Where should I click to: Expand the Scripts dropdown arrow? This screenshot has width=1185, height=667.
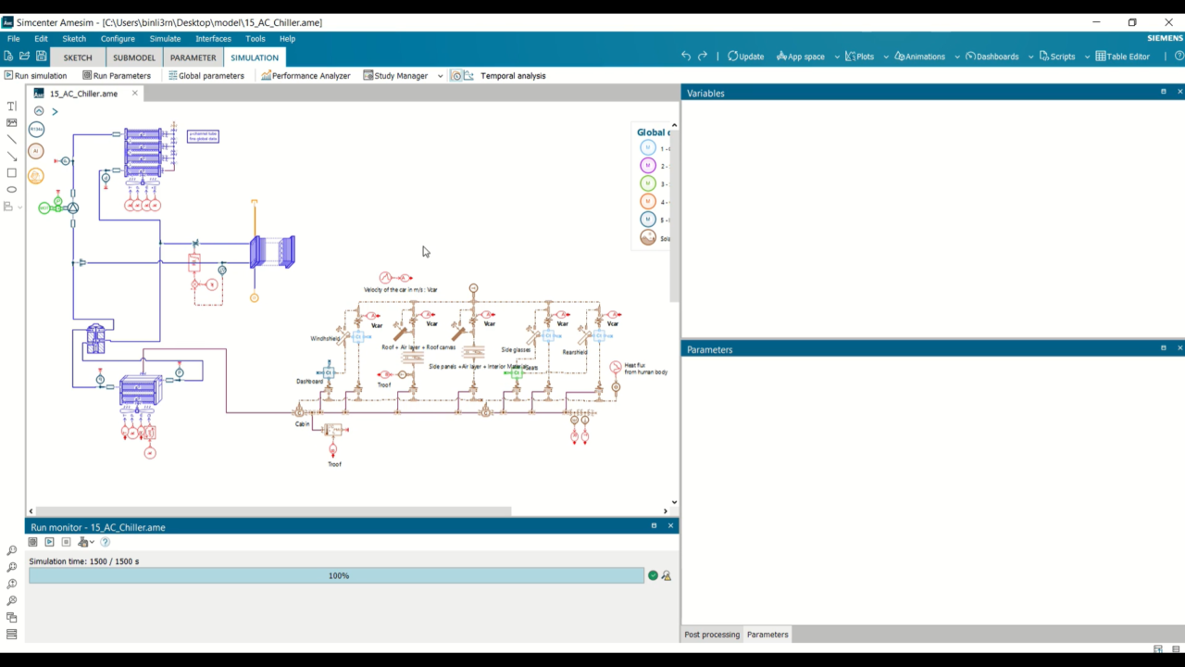click(x=1087, y=57)
